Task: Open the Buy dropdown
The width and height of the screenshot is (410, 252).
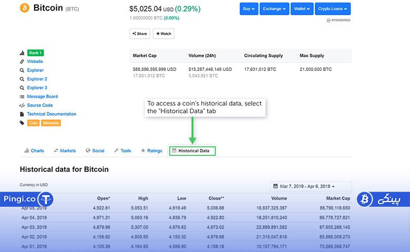Action: 249,9
